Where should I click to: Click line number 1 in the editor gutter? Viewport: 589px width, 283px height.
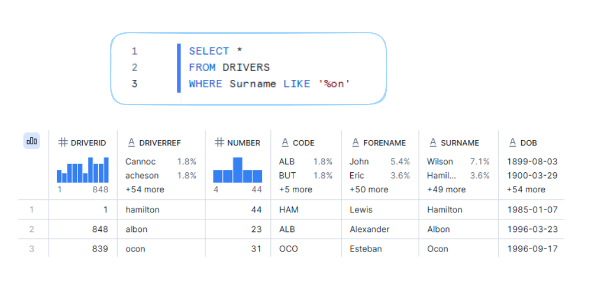click(x=134, y=51)
